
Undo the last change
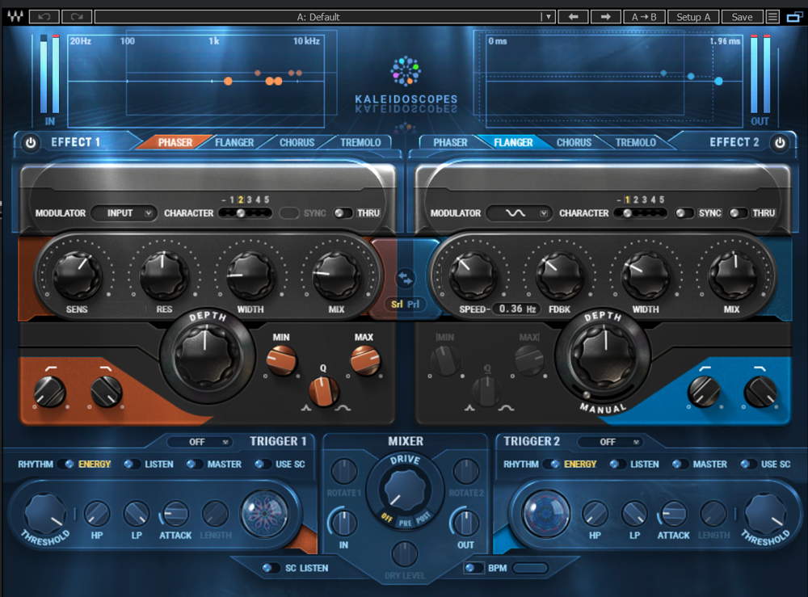coord(44,16)
